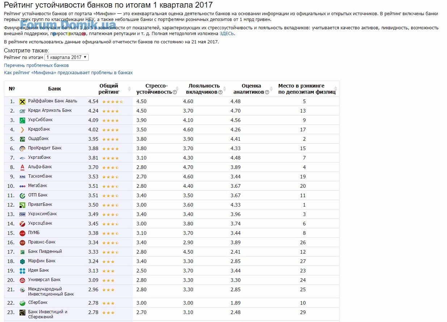
Task: Click the star rating in Сбербанк row
Action: (x=109, y=303)
